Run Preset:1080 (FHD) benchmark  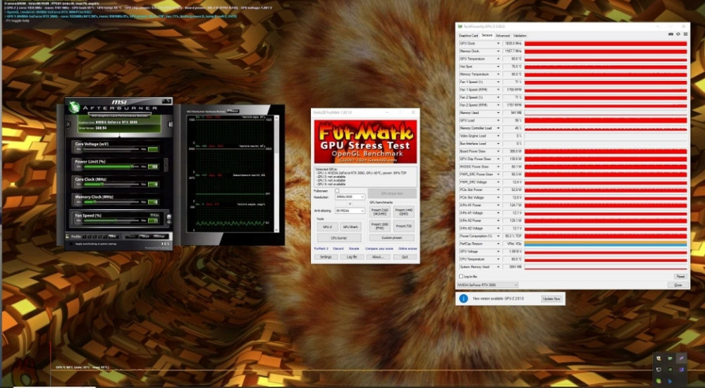[380, 226]
